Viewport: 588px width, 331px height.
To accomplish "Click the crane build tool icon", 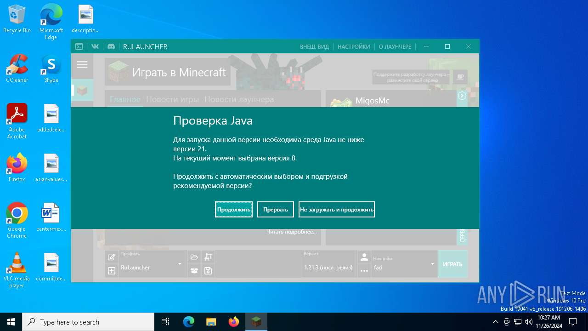I will (208, 257).
